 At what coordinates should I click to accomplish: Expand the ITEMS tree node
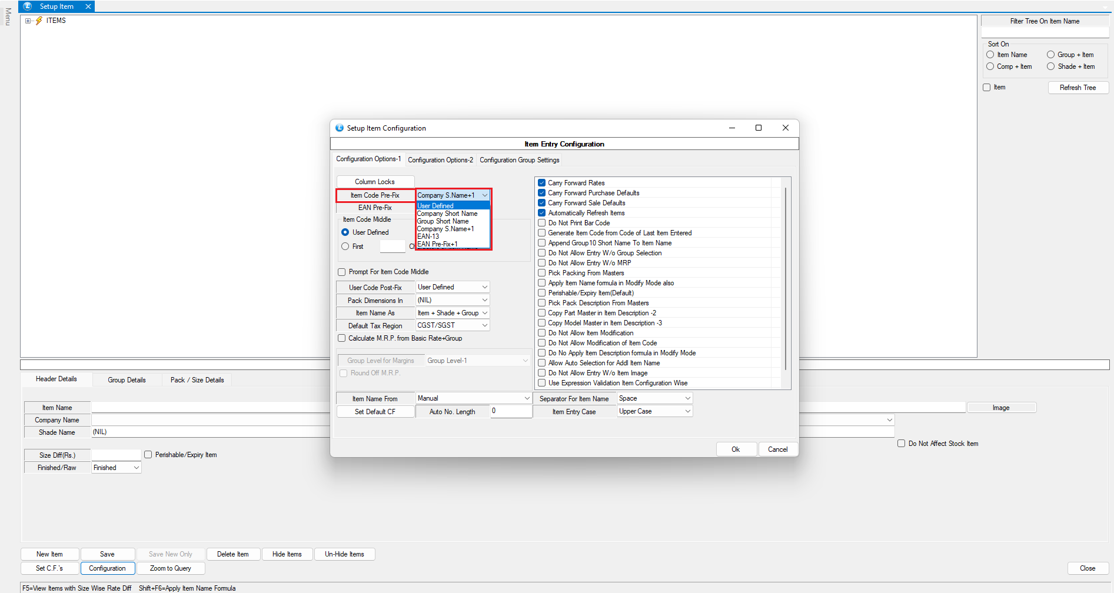[x=28, y=21]
